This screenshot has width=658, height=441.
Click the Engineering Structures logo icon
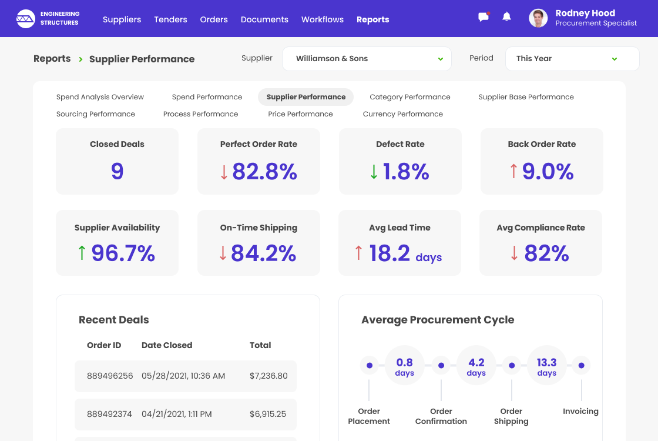point(25,19)
